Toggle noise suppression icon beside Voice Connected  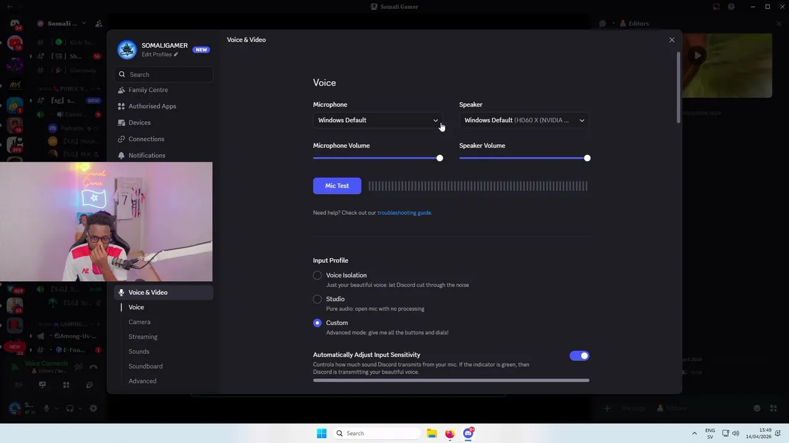point(78,367)
